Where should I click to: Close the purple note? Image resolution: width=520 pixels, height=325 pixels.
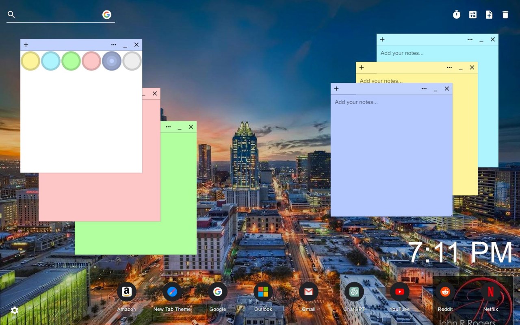point(447,89)
